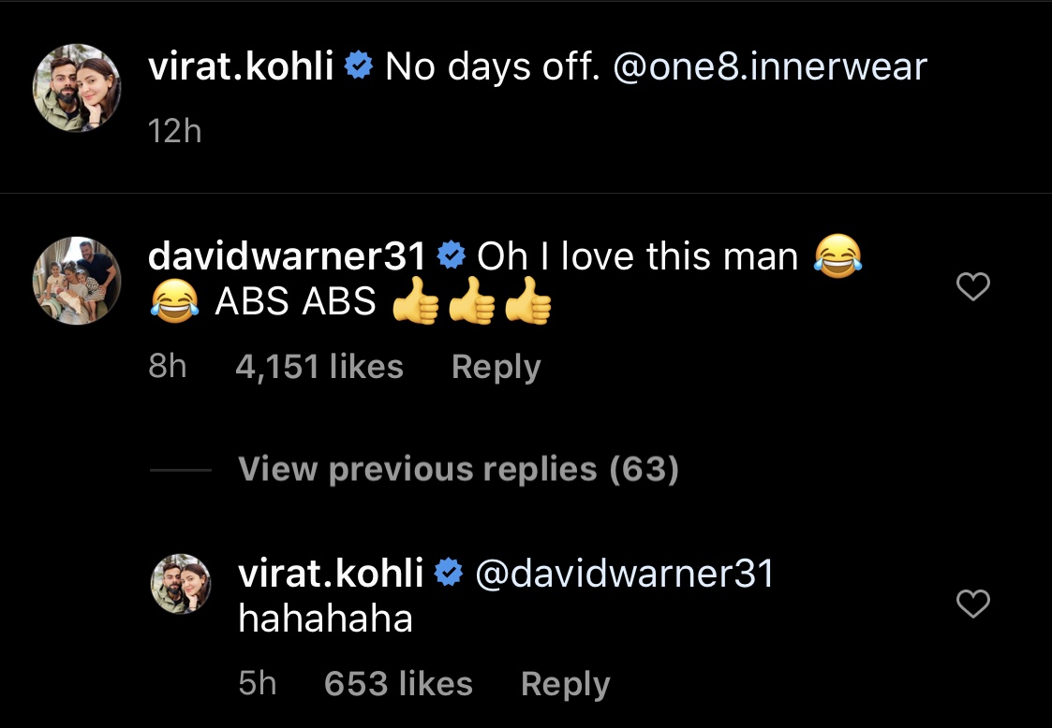Image resolution: width=1052 pixels, height=728 pixels.
Task: Like davidwarner31's comment with the heart
Action: point(972,287)
